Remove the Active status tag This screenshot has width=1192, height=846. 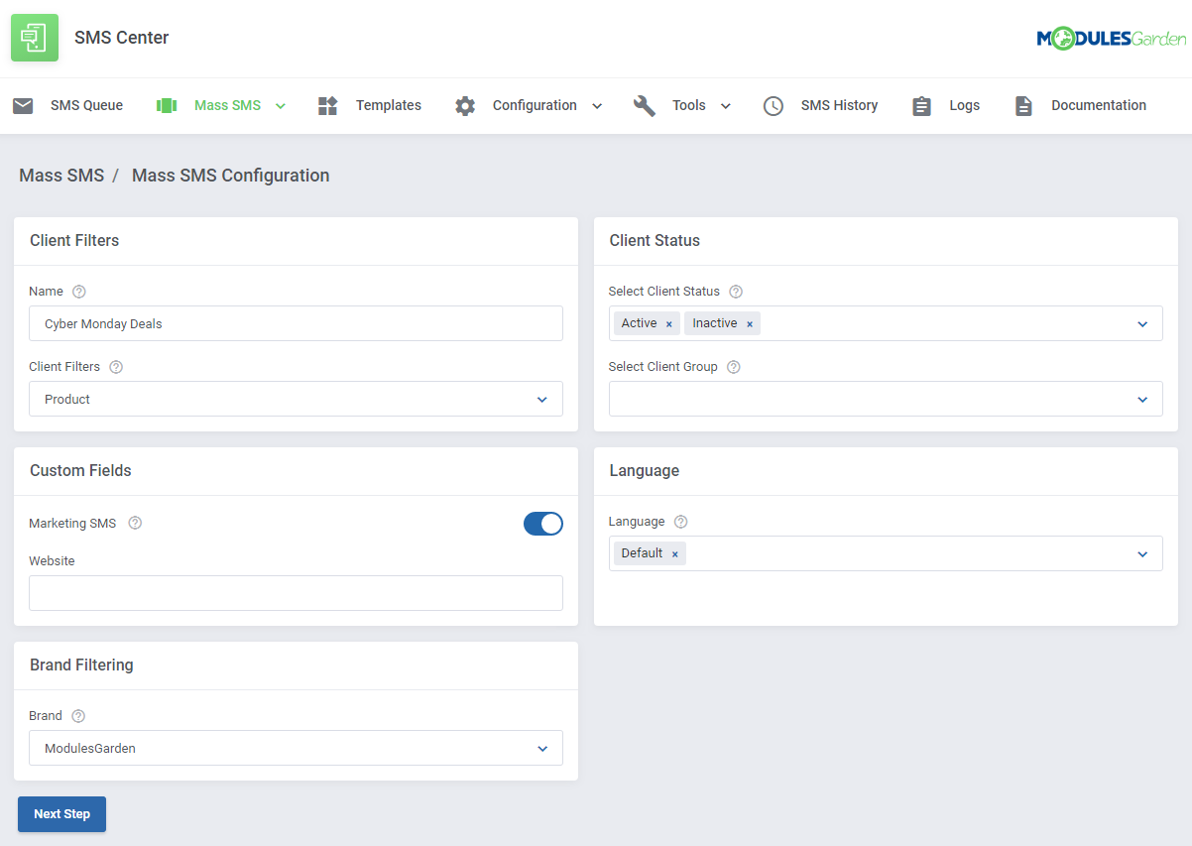(669, 322)
